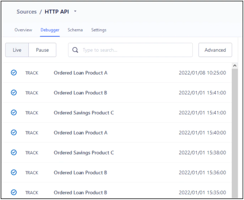
Task: Go to the Settings tab
Action: click(99, 30)
